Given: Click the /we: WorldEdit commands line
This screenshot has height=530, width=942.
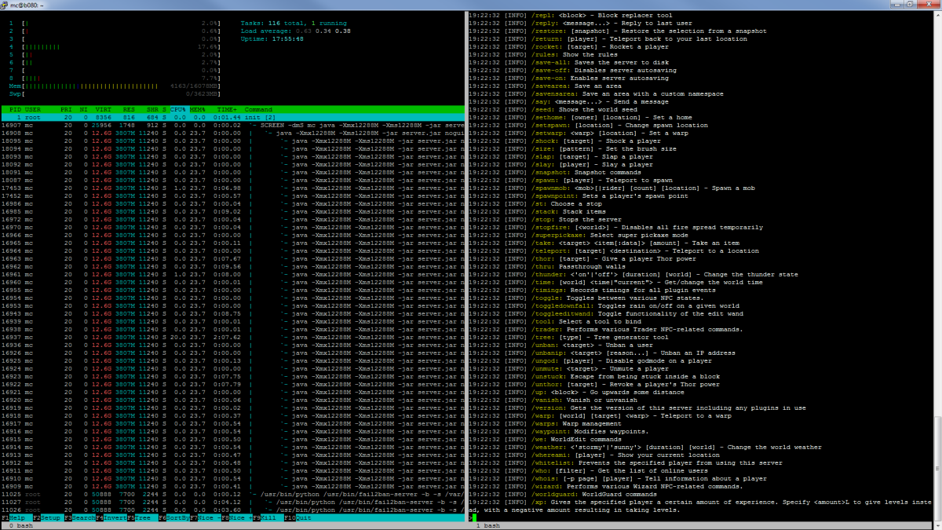Looking at the screenshot, I should [546, 439].
